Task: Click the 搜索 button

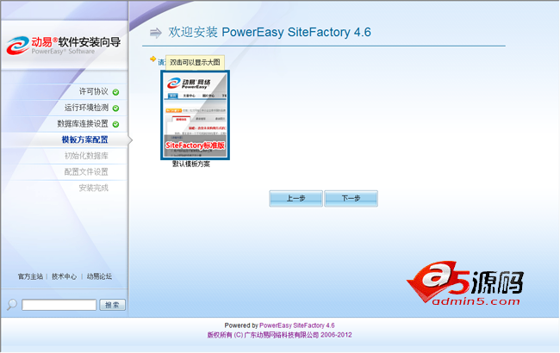Action: click(112, 305)
